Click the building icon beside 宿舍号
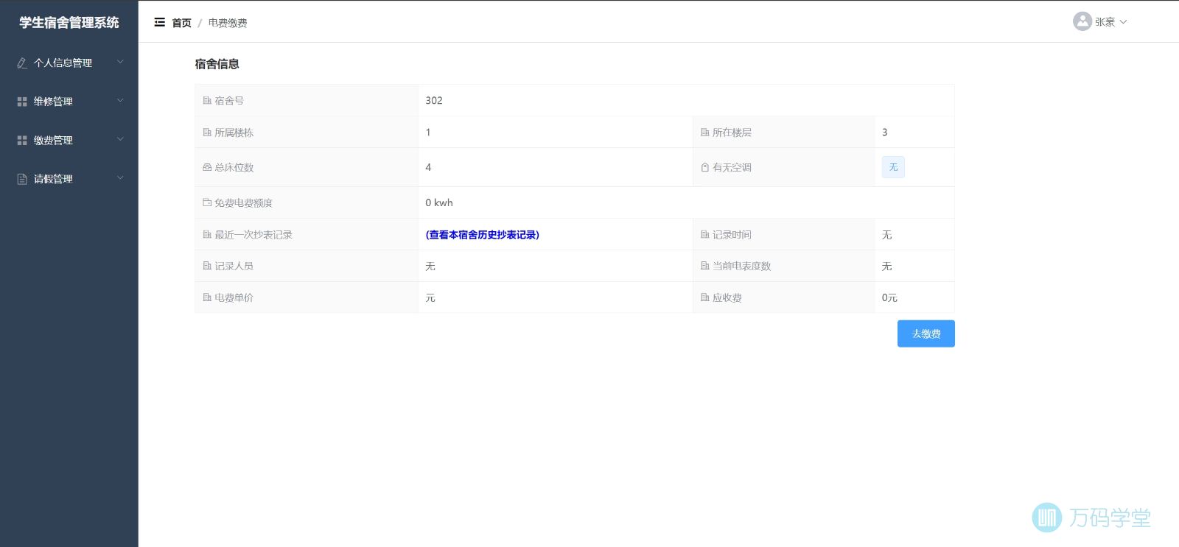The image size is (1179, 547). [x=207, y=101]
